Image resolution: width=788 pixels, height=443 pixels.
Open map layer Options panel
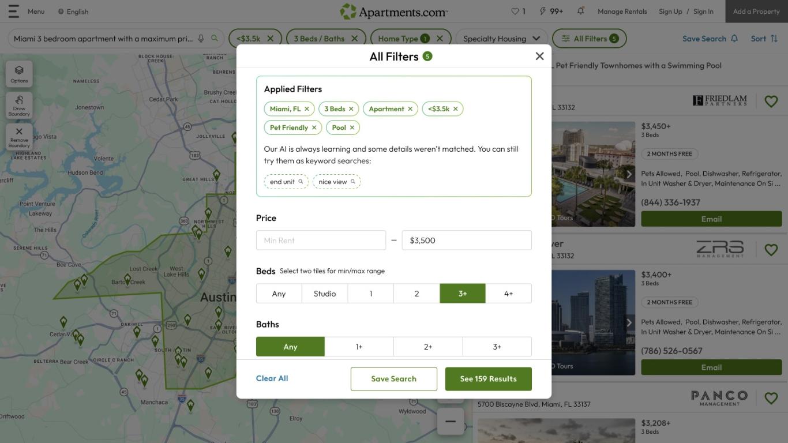click(x=19, y=73)
